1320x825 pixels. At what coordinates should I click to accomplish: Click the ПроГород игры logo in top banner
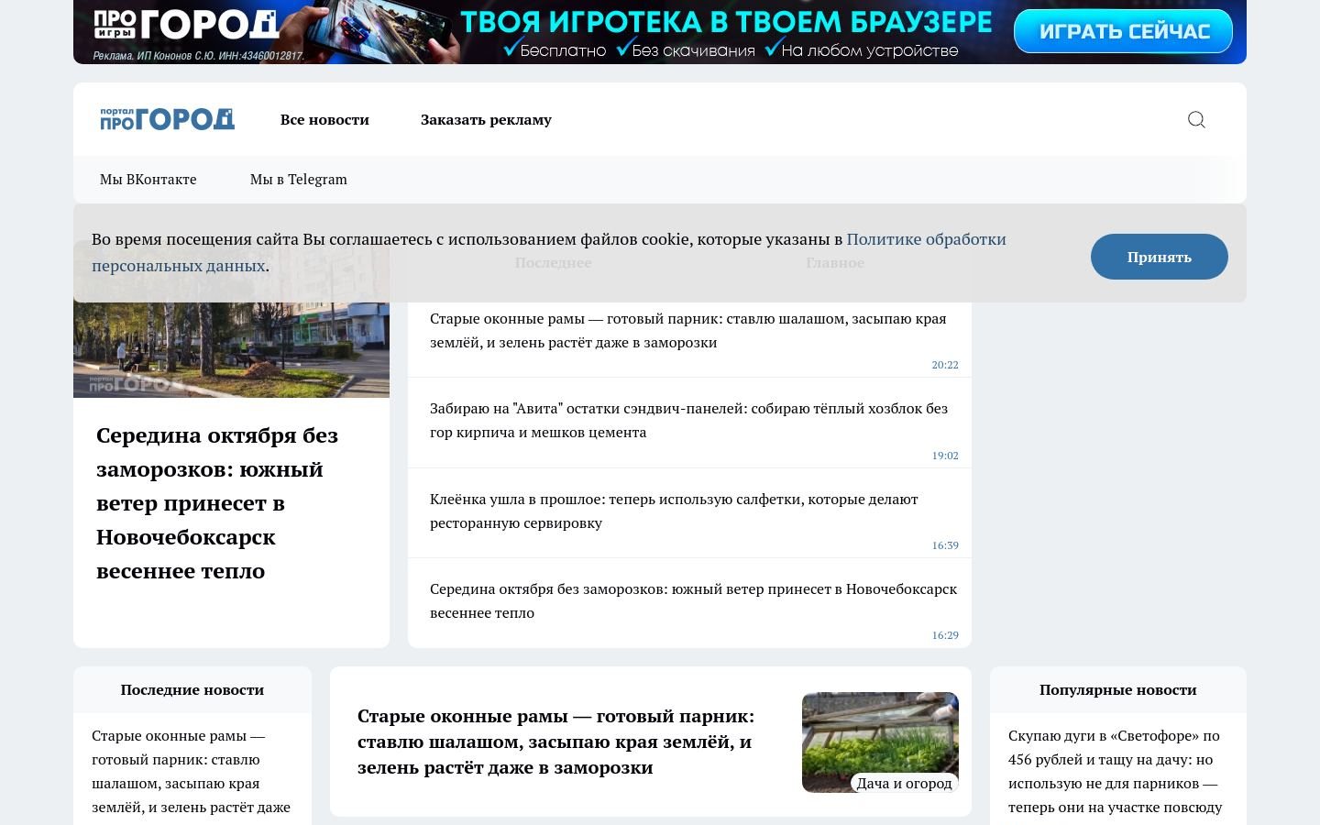point(185,25)
